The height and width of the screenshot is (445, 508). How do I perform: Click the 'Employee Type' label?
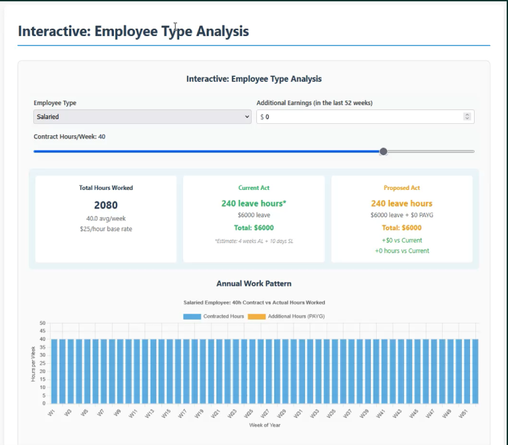coord(55,103)
